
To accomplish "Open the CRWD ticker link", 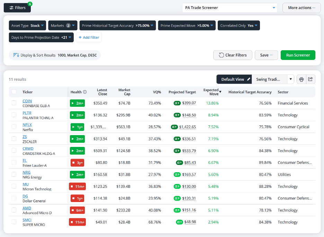I will pyautogui.click(x=28, y=149).
